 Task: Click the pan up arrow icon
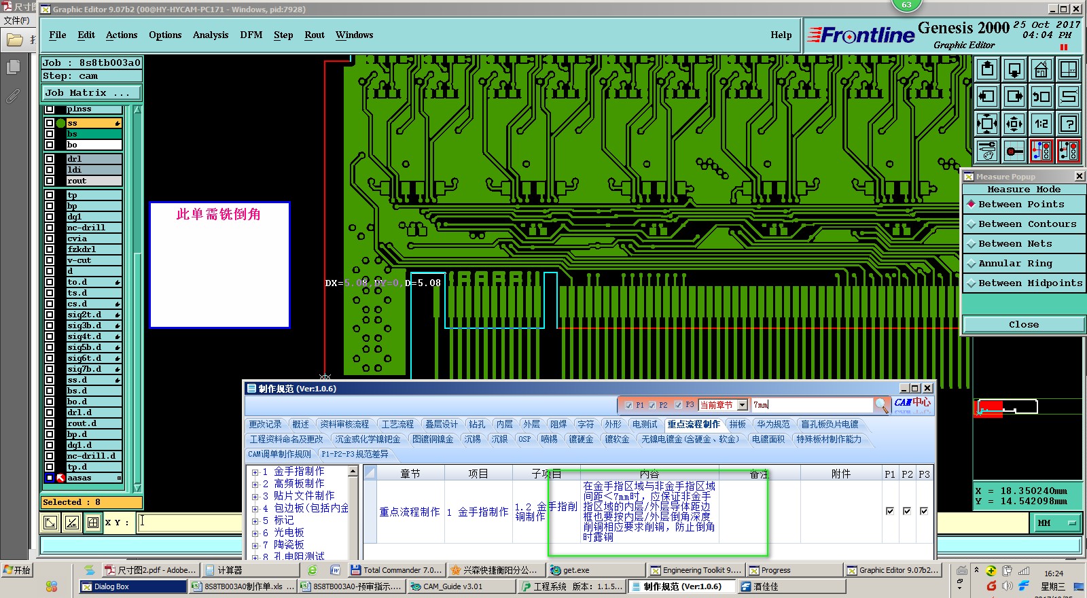tap(987, 70)
